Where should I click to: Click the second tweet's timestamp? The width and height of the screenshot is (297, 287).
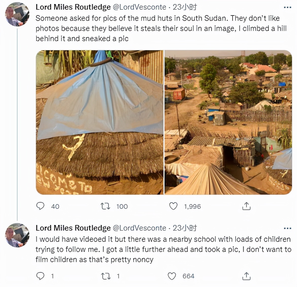(x=185, y=228)
